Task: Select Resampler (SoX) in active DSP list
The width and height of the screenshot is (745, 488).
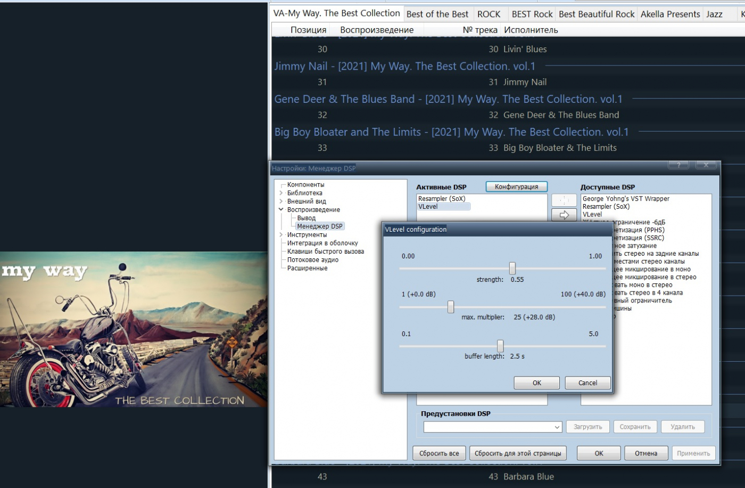Action: coord(442,199)
